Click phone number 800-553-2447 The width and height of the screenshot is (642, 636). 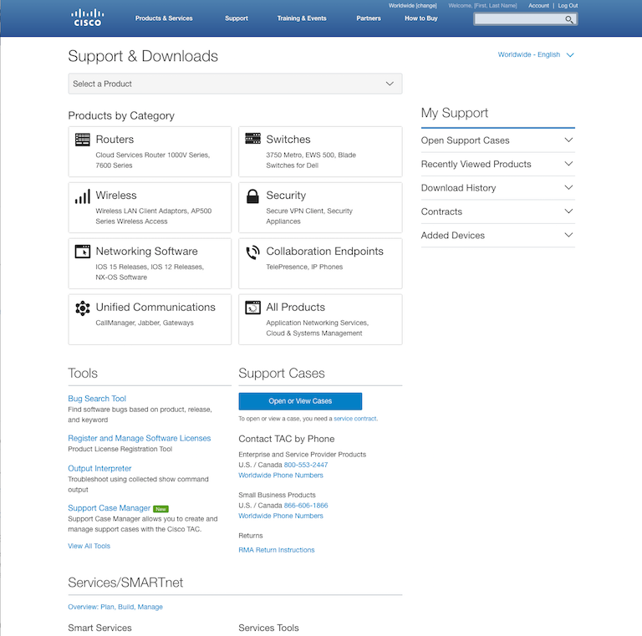tap(306, 465)
